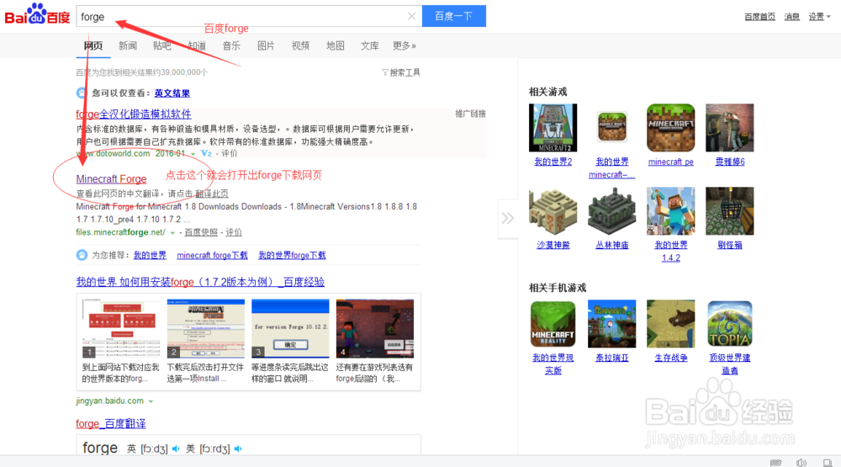Click 我的世界 1.4.2 game icon
Screen dimensions: 841x467
tap(671, 211)
